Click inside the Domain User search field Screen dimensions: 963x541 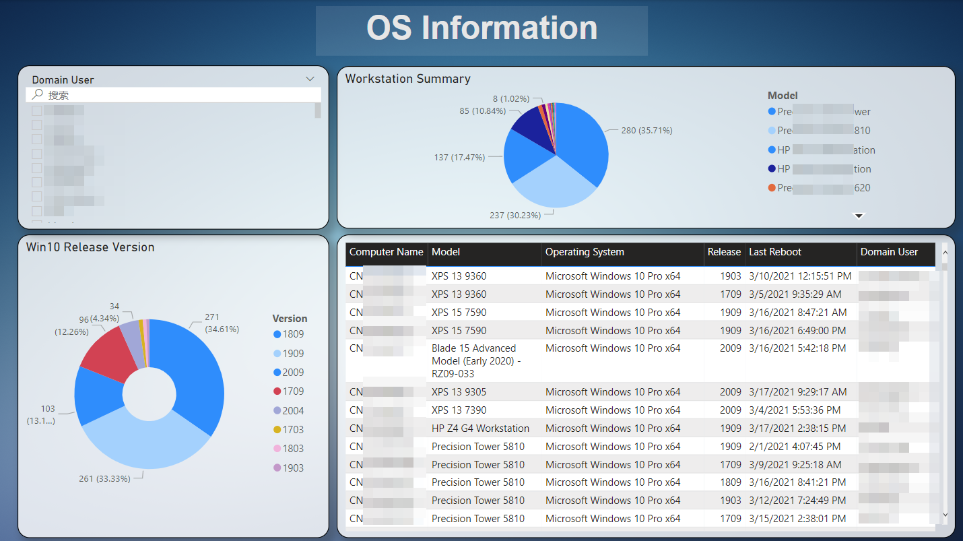pyautogui.click(x=175, y=95)
